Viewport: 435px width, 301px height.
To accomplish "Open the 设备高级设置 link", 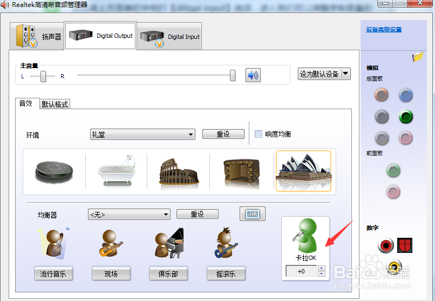I will pyautogui.click(x=384, y=30).
